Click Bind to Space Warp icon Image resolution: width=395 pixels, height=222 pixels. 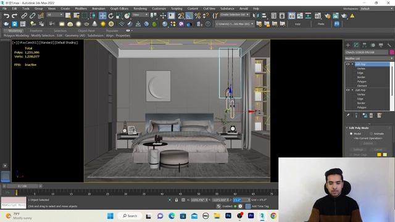coord(41,16)
